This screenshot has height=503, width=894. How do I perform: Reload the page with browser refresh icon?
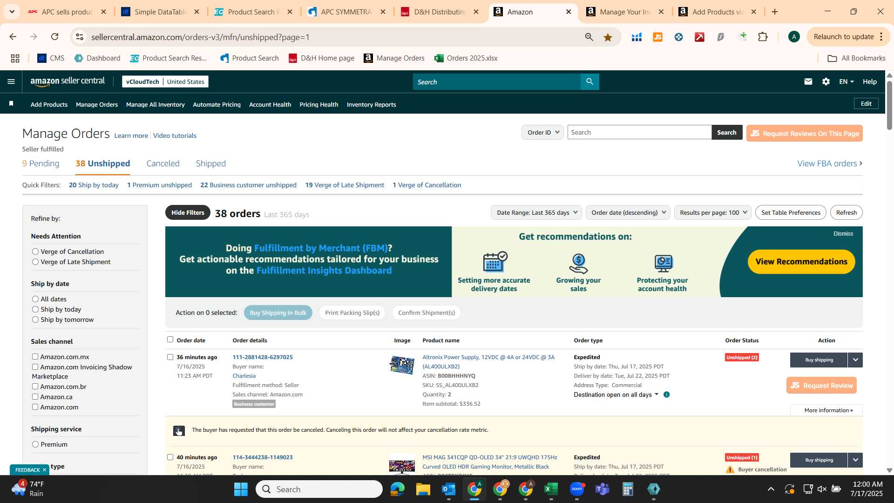[55, 37]
